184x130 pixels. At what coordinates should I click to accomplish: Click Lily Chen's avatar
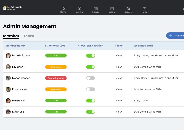tap(8, 67)
